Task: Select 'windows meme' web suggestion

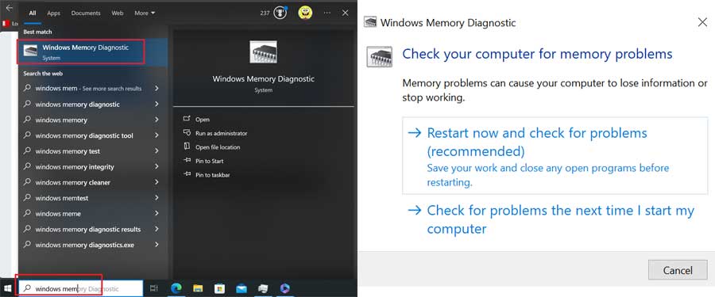Action: pyautogui.click(x=58, y=213)
